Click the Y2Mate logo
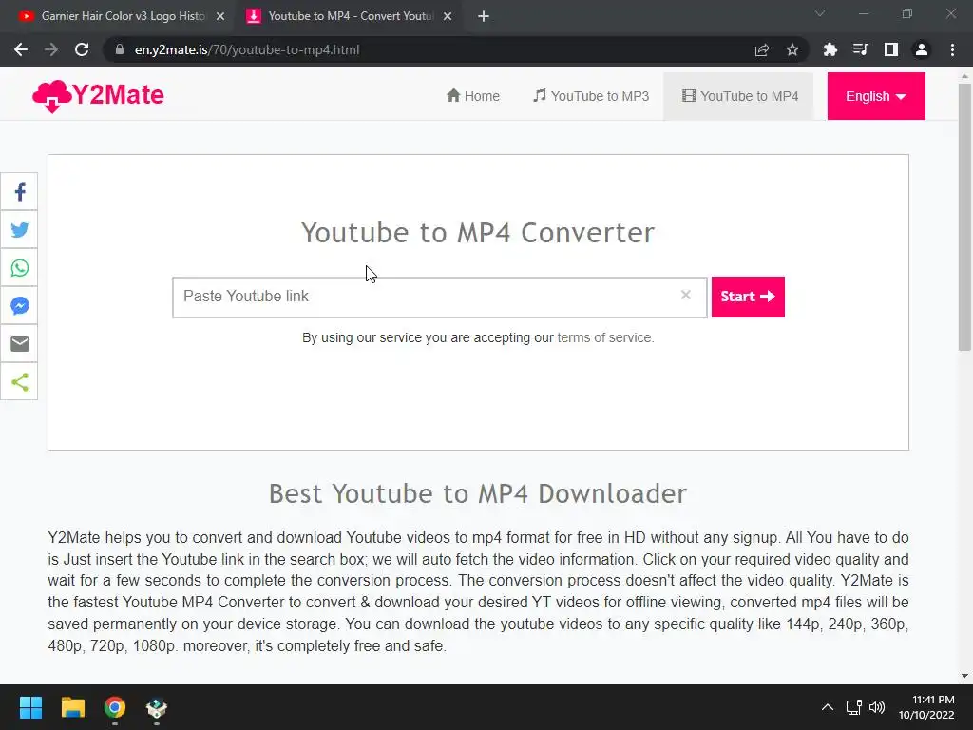Image resolution: width=973 pixels, height=730 pixels. tap(98, 96)
